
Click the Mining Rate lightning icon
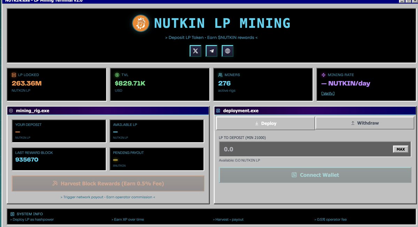pos(323,75)
